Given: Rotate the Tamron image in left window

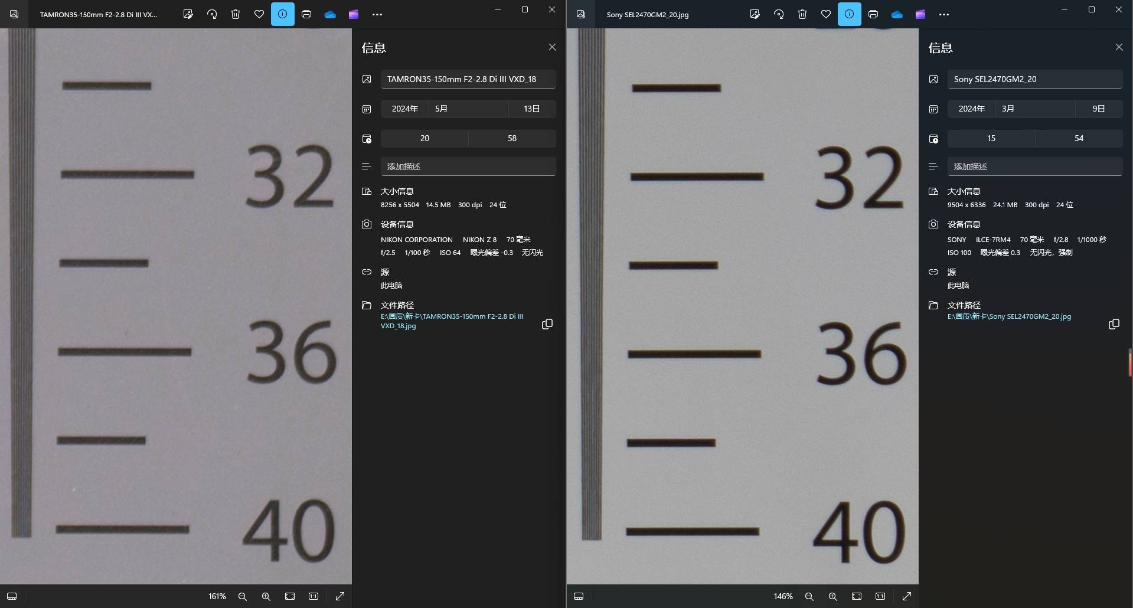Looking at the screenshot, I should click(x=212, y=14).
